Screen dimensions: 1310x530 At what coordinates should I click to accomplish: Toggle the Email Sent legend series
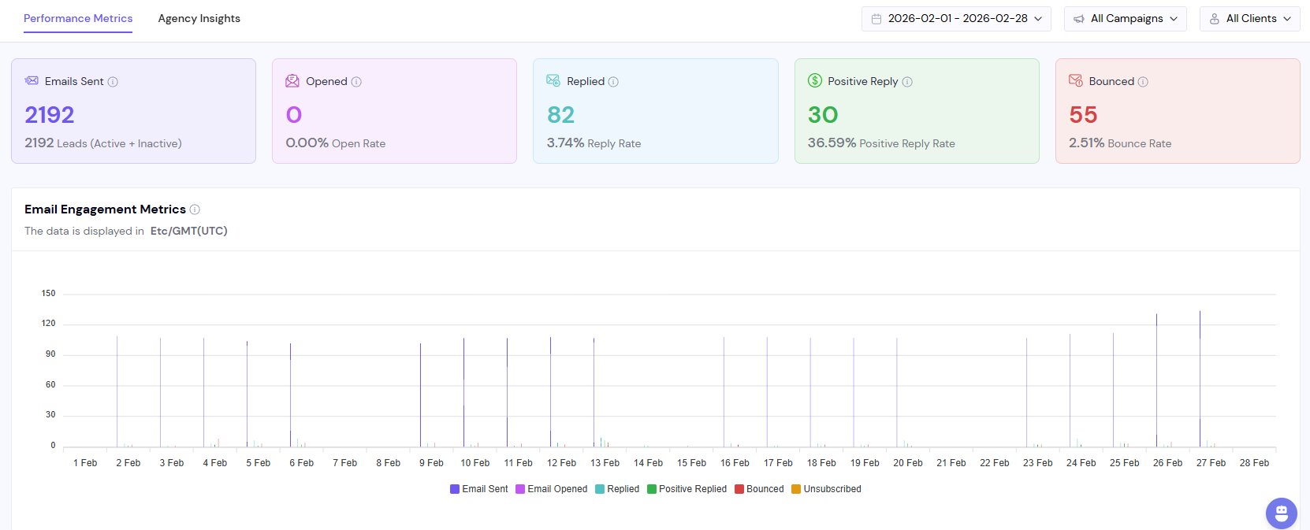(x=478, y=489)
